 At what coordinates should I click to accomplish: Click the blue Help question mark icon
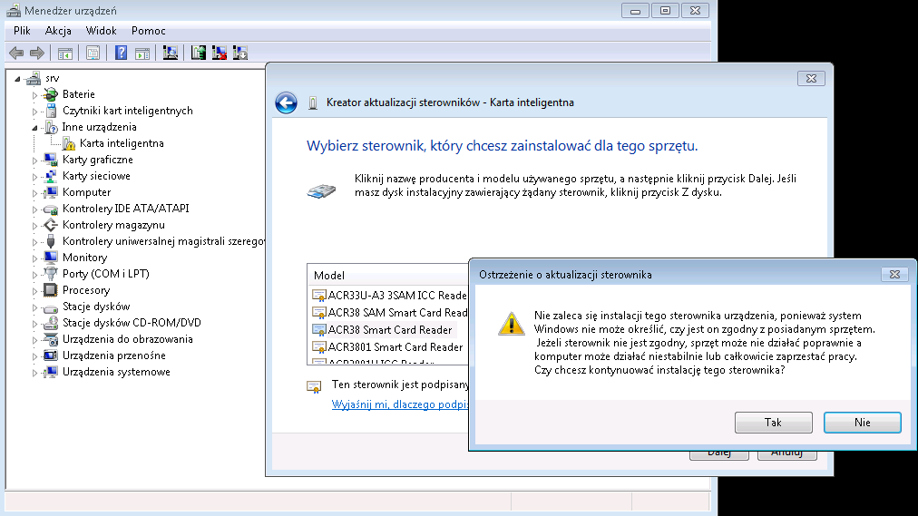(x=121, y=54)
